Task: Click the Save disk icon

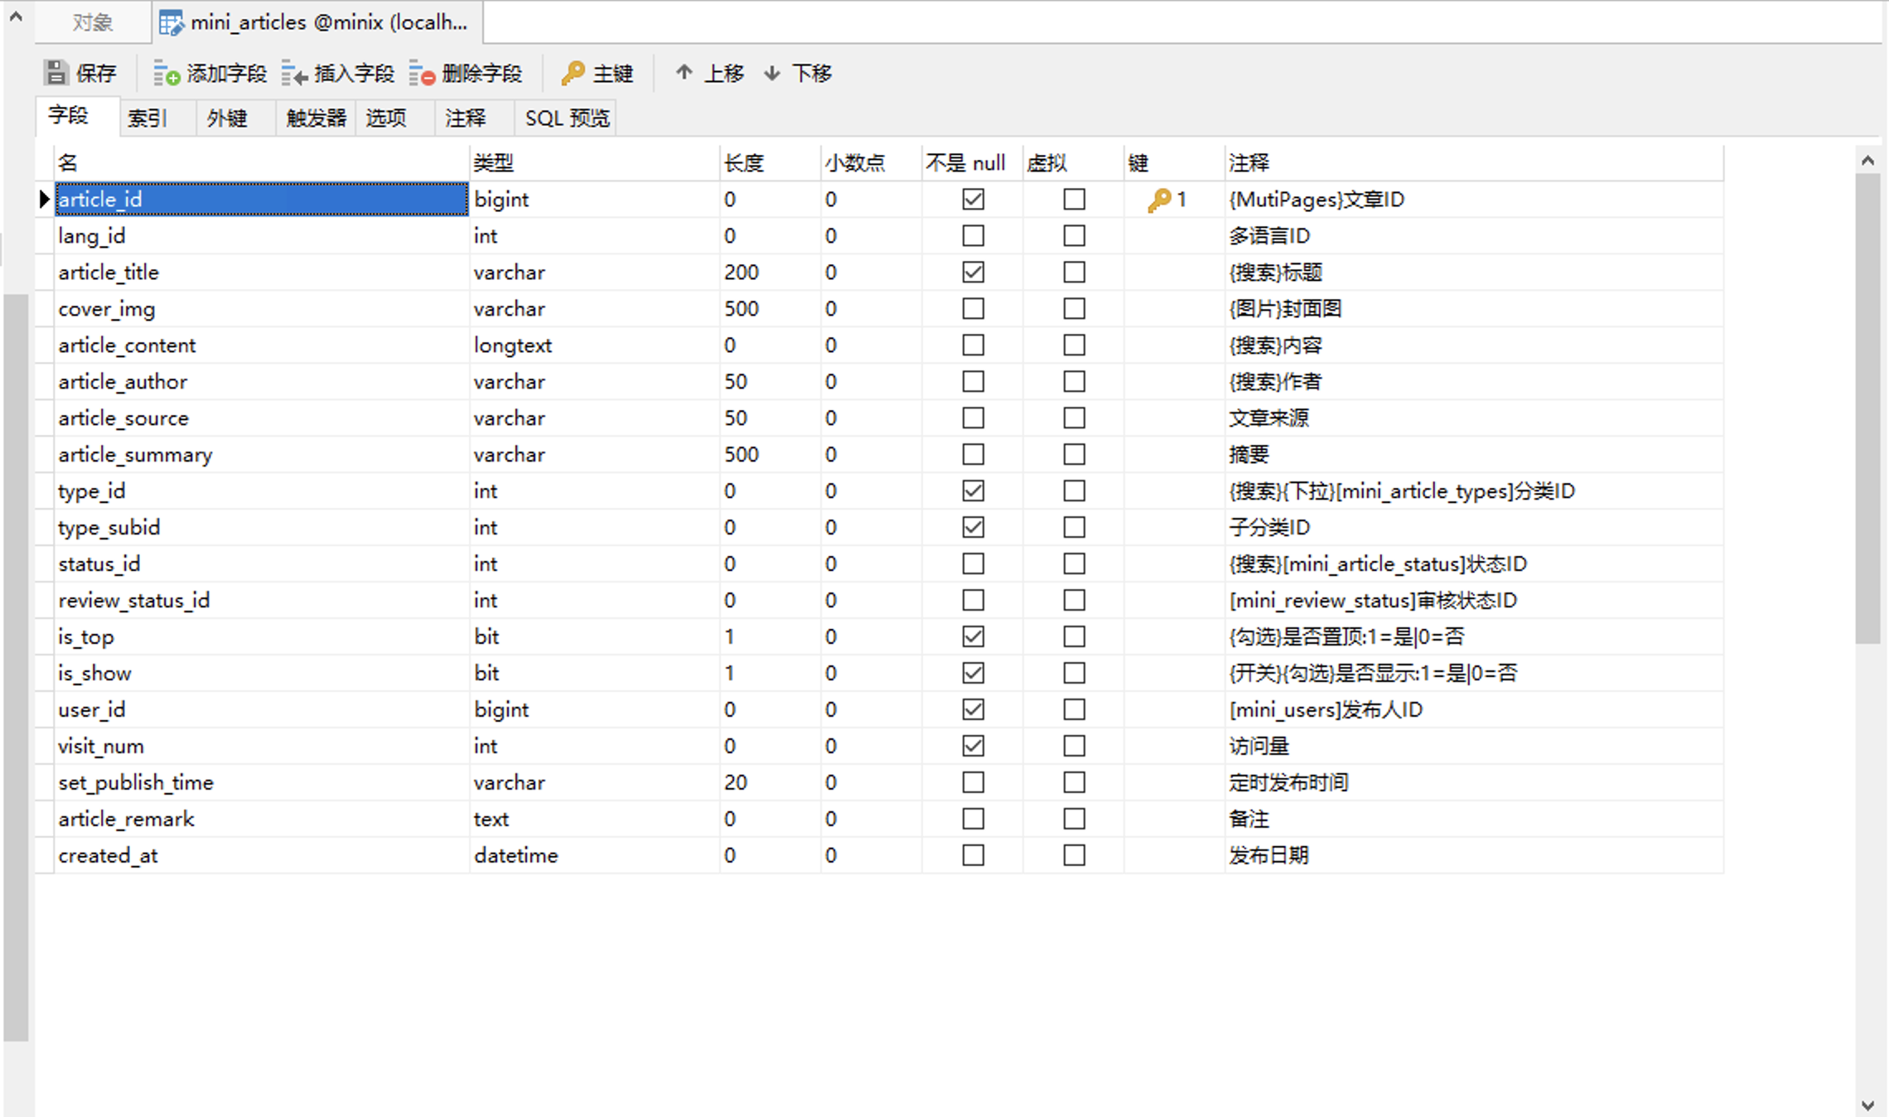Action: point(56,73)
